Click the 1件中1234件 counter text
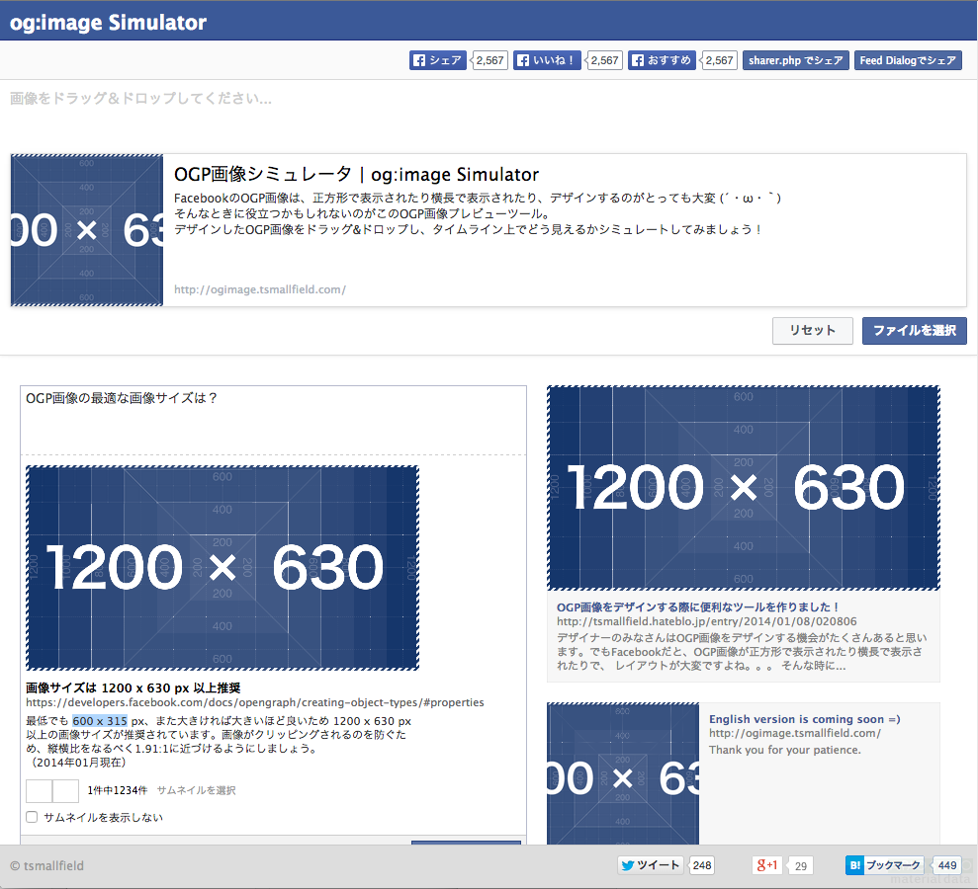 pyautogui.click(x=118, y=790)
